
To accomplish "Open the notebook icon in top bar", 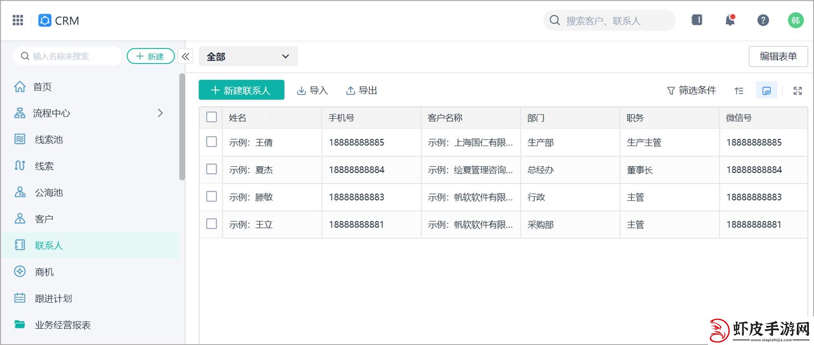I will tap(697, 20).
